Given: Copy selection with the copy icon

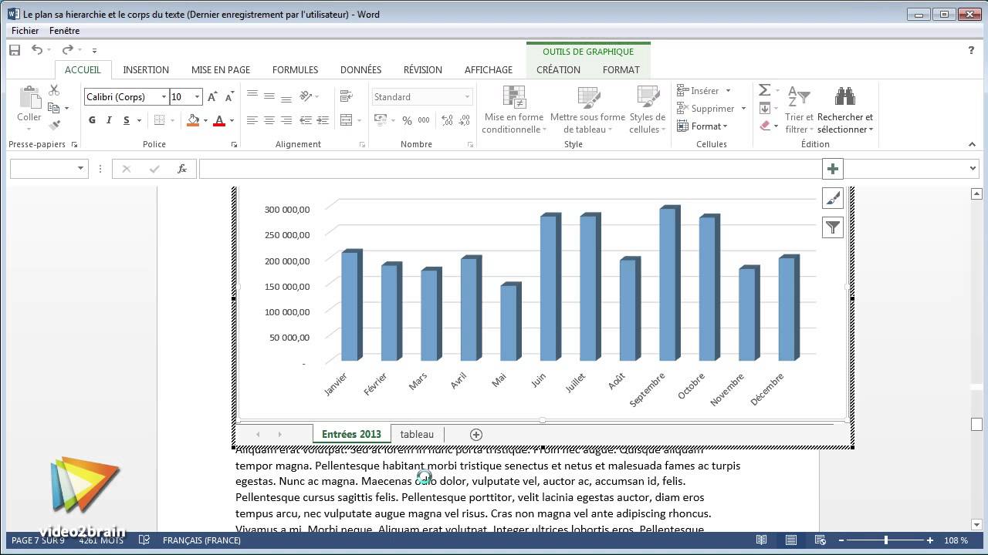Looking at the screenshot, I should [54, 108].
